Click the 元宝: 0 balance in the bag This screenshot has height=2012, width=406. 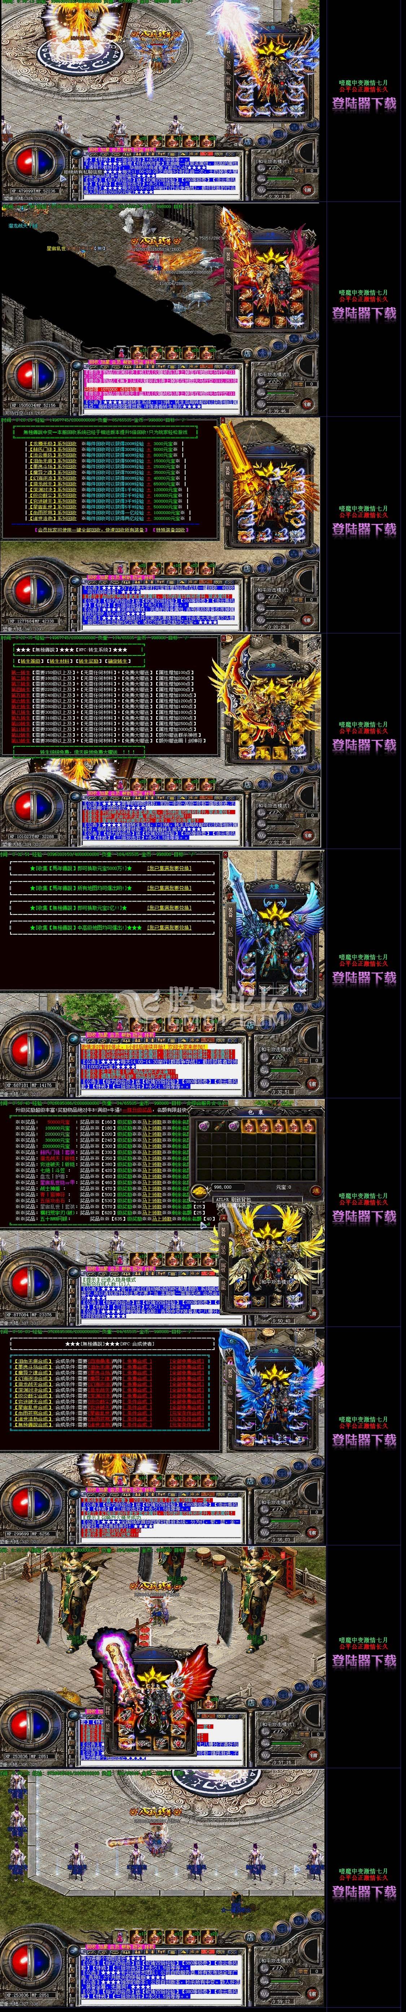point(284,1187)
